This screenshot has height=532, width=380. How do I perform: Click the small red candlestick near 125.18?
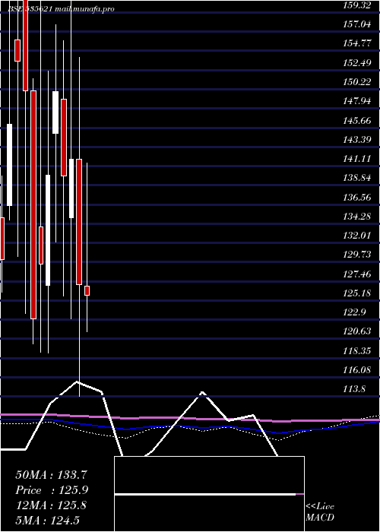tap(87, 291)
